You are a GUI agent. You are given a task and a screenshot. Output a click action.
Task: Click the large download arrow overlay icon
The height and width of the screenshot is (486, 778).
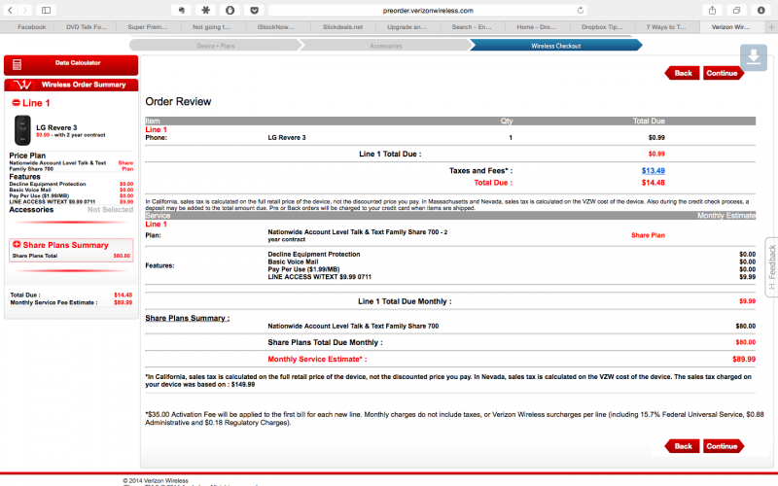tap(754, 57)
